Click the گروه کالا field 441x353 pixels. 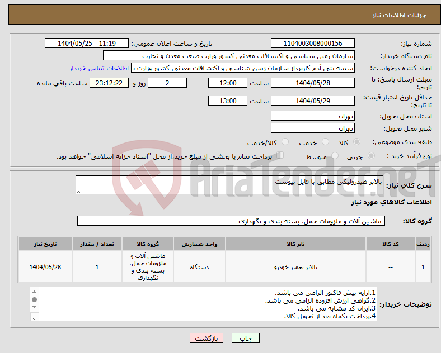pyautogui.click(x=231, y=221)
